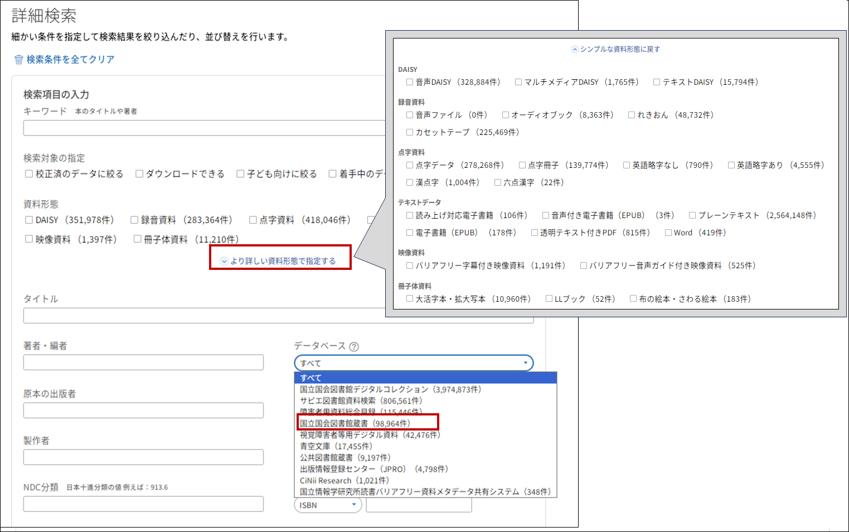The image size is (849, 532).
Task: Click into the キーワード input field
Action: (204, 128)
